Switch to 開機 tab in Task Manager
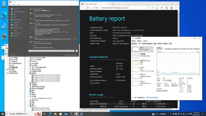Image resolution: width=206 pixels, height=116 pixels. pos(155,44)
